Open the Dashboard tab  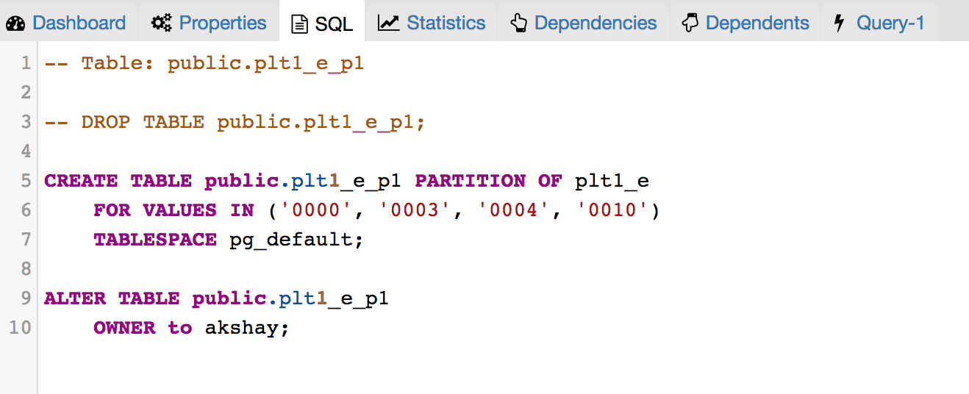(x=69, y=24)
